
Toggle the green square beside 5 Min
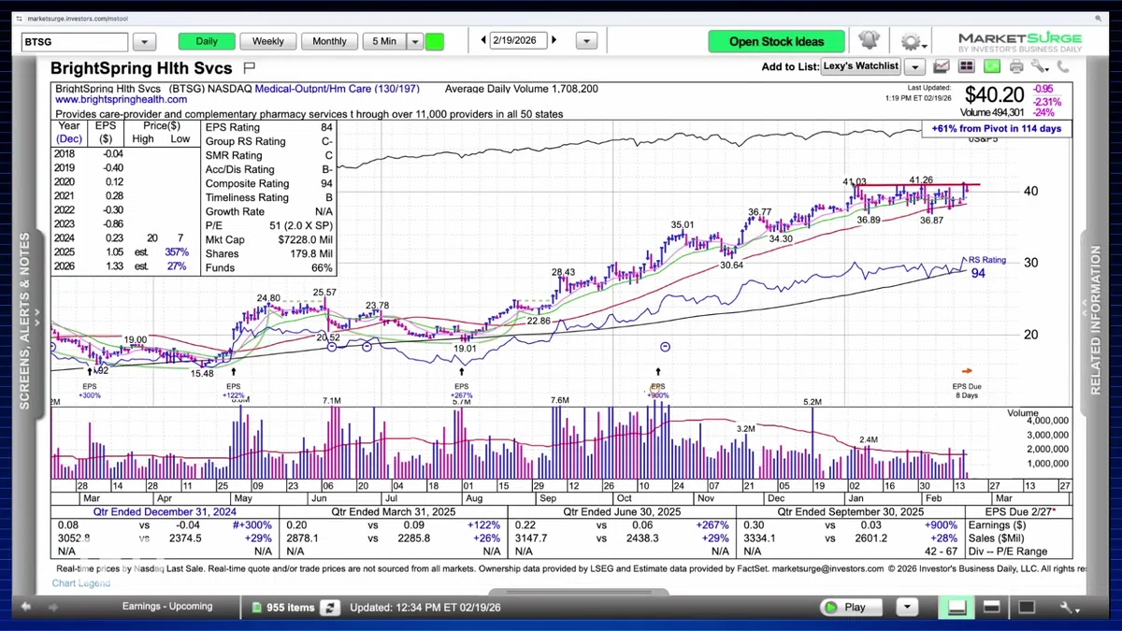[434, 41]
